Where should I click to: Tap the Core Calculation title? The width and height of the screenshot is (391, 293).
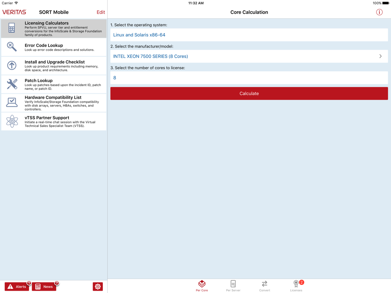(x=249, y=12)
